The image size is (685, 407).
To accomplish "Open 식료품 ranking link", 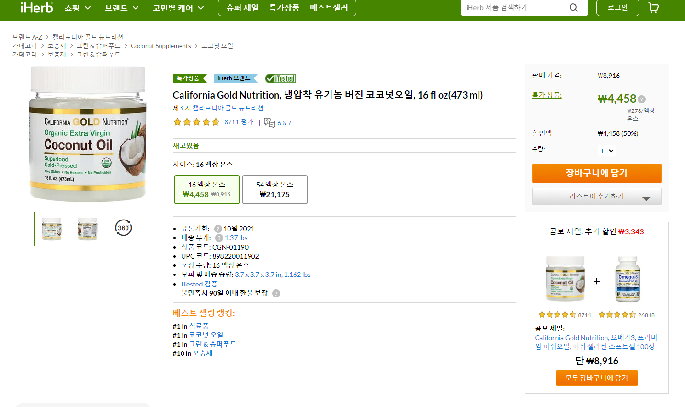I will [x=199, y=326].
